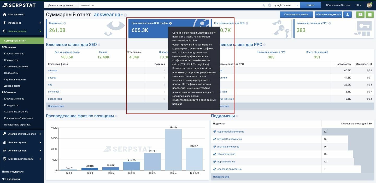Click the favorite star icon in search bar
This screenshot has width=376, height=183.
(264, 5)
